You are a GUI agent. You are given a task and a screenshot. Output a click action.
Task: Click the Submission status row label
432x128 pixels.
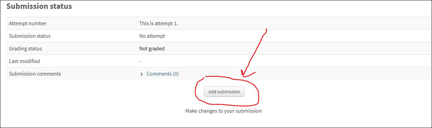point(30,36)
